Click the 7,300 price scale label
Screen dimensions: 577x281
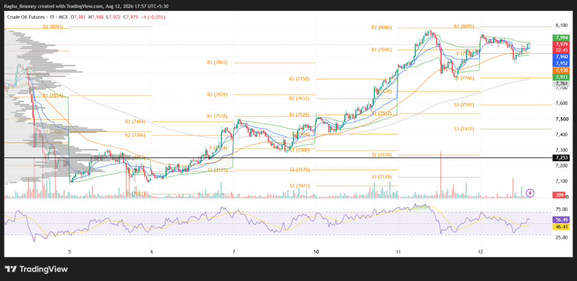tap(562, 151)
